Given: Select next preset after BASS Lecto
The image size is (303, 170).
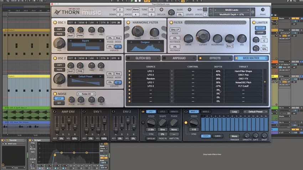Looking at the screenshot, I should pyautogui.click(x=248, y=10).
